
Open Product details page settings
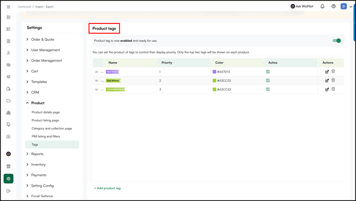tap(46, 112)
